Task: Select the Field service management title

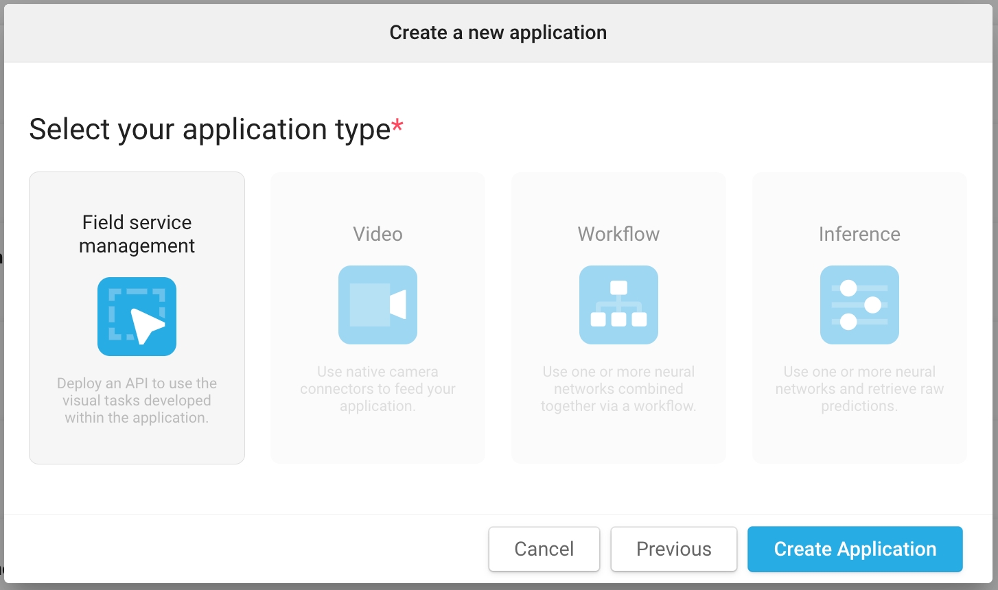Action: coord(137,234)
